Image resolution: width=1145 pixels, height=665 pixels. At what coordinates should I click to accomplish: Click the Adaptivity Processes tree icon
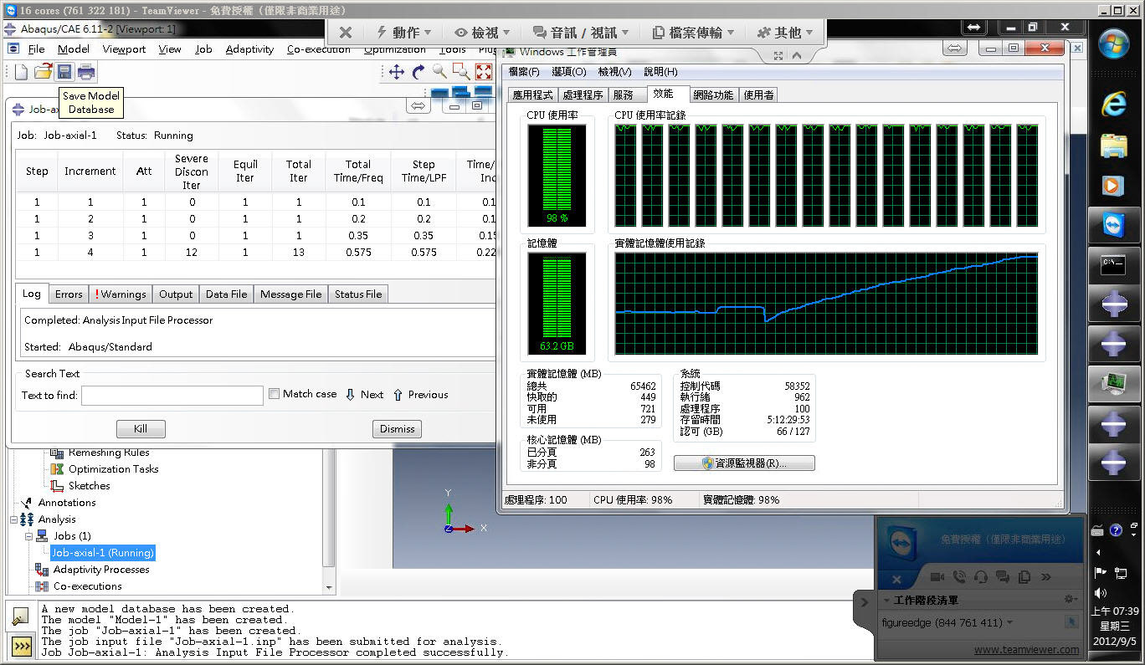[42, 570]
